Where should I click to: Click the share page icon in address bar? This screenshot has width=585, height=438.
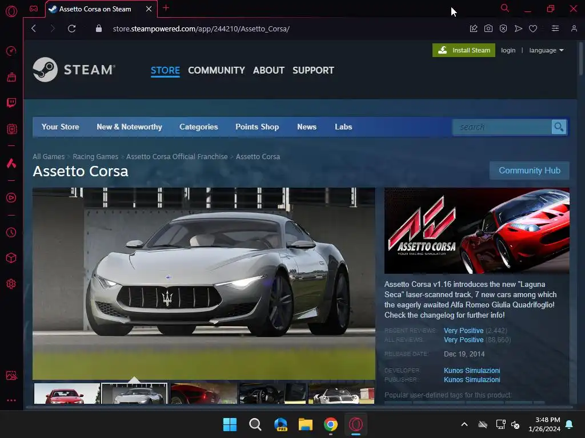pos(474,29)
